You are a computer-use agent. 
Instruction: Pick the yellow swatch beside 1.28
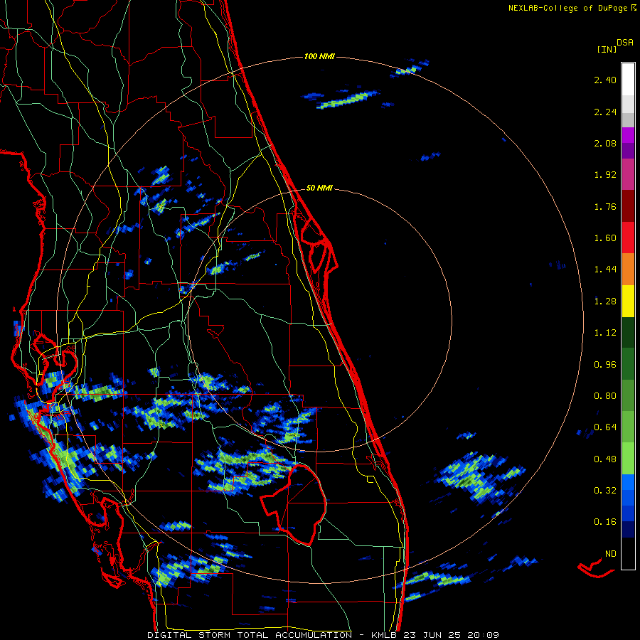(x=628, y=302)
